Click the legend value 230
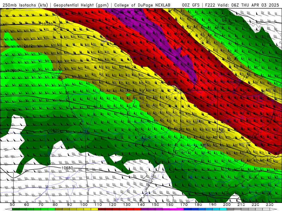 coord(270,205)
